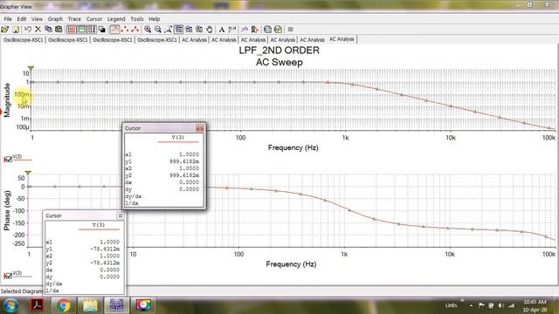Toggle the Show Grid toolbar button
This screenshot has height=314, width=559.
click(72, 30)
